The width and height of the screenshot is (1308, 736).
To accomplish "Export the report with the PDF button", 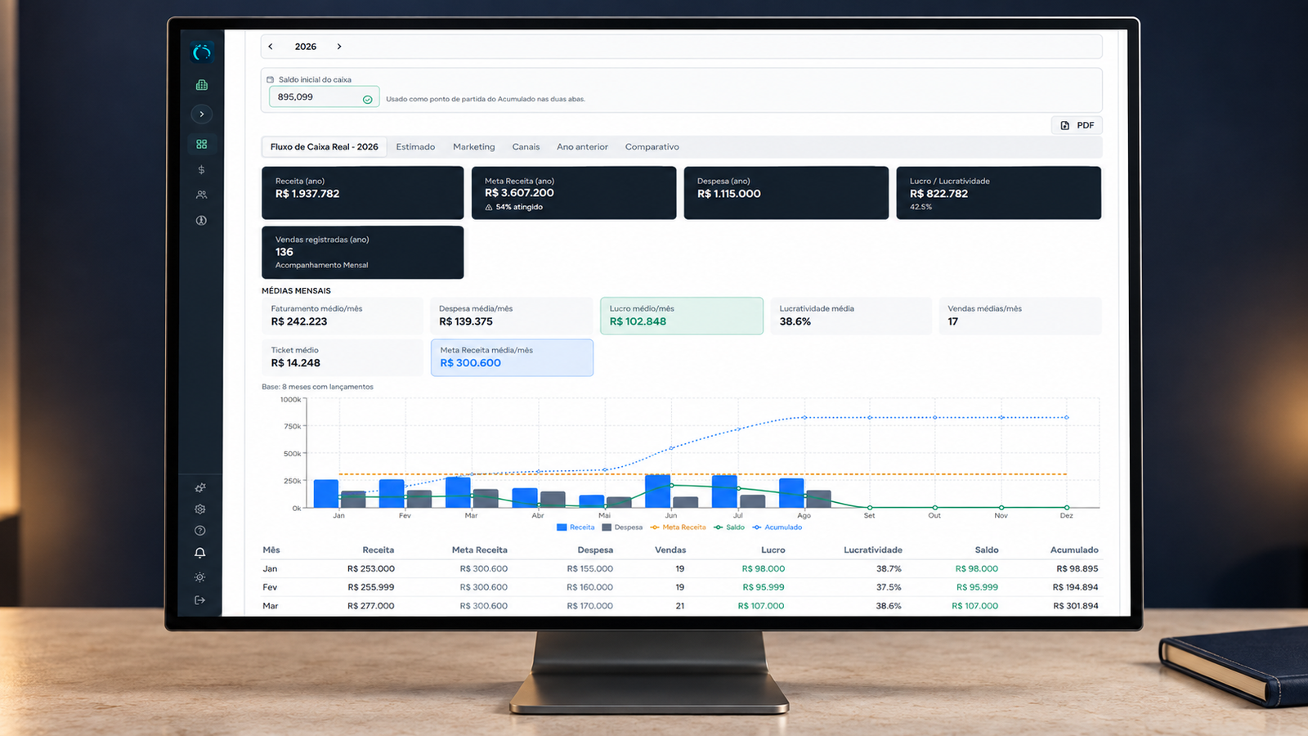I will tap(1077, 125).
